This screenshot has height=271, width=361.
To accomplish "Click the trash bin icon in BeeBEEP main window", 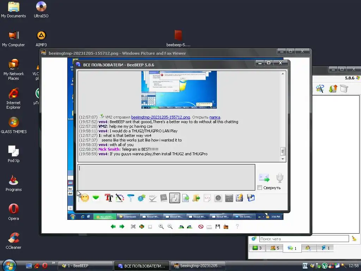I will click(344, 89).
